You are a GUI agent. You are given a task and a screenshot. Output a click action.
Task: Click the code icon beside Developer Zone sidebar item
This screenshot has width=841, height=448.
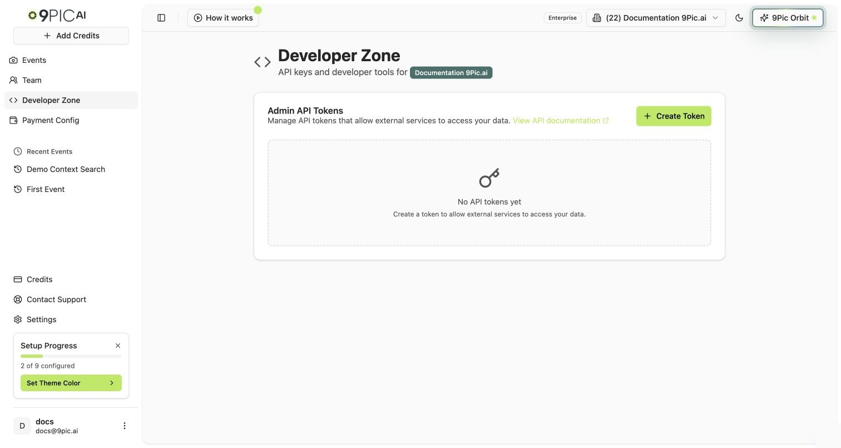click(x=14, y=100)
